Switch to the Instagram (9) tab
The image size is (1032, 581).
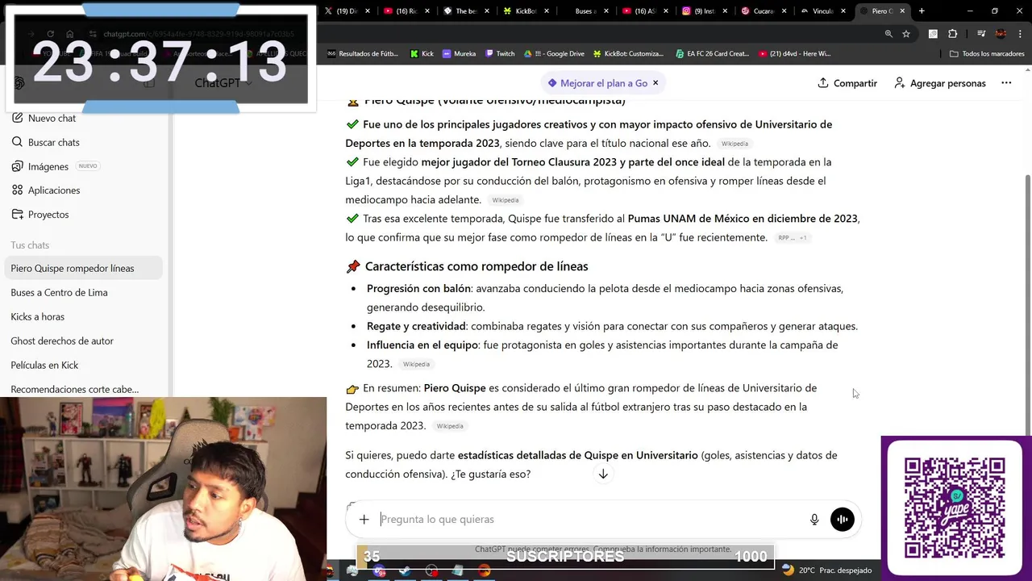click(x=704, y=11)
